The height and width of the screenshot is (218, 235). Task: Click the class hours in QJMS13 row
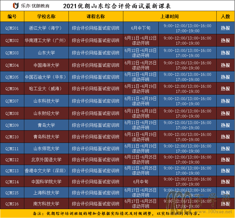pos(188,171)
